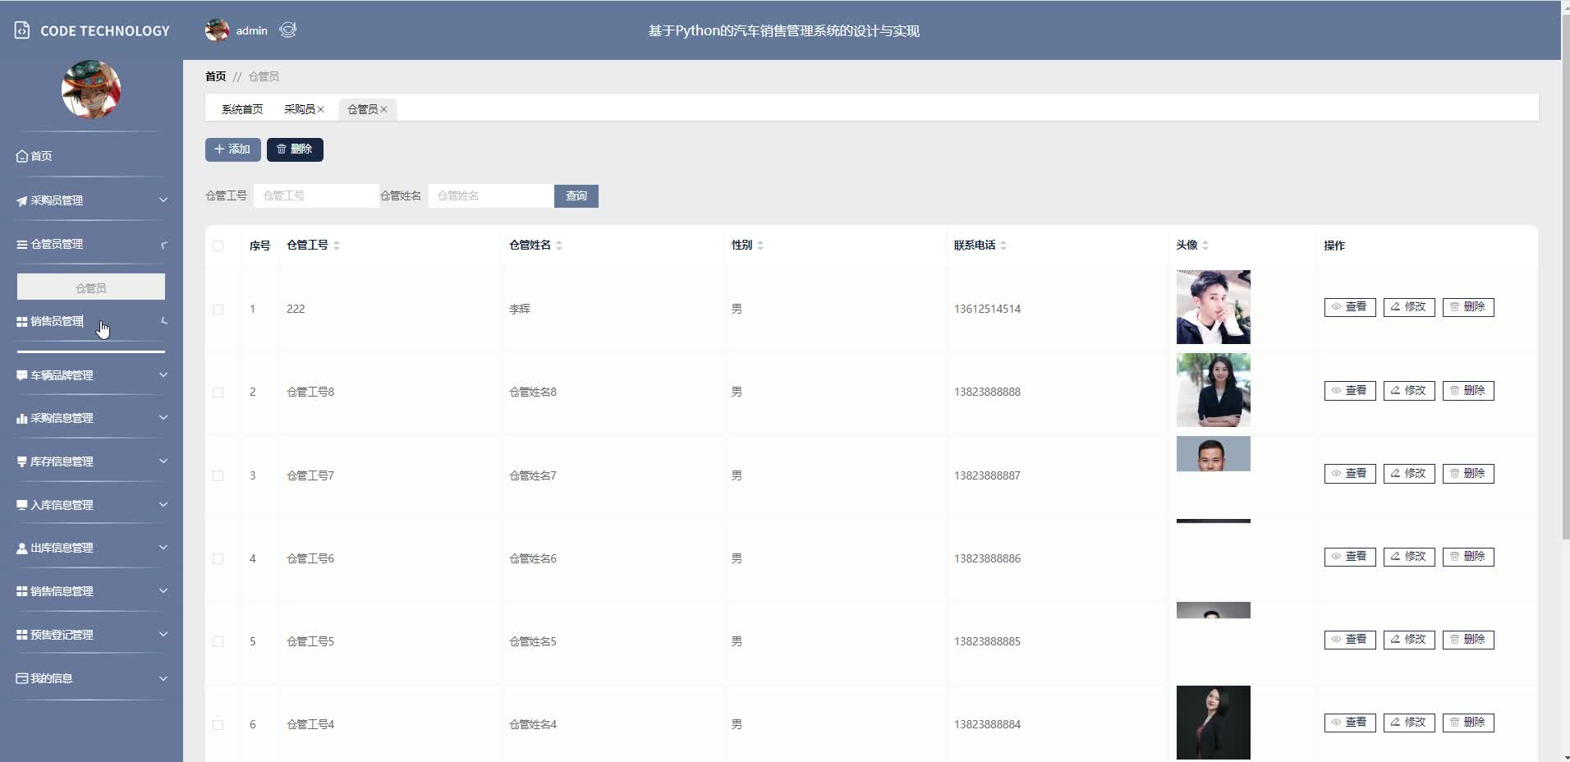Click the CODE TECHNOLOGY logo icon
This screenshot has width=1570, height=762.
[22, 31]
